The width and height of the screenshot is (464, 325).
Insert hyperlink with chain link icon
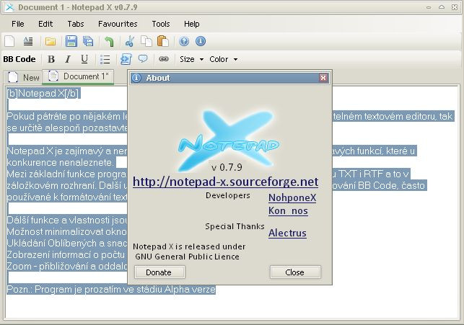tap(164, 59)
